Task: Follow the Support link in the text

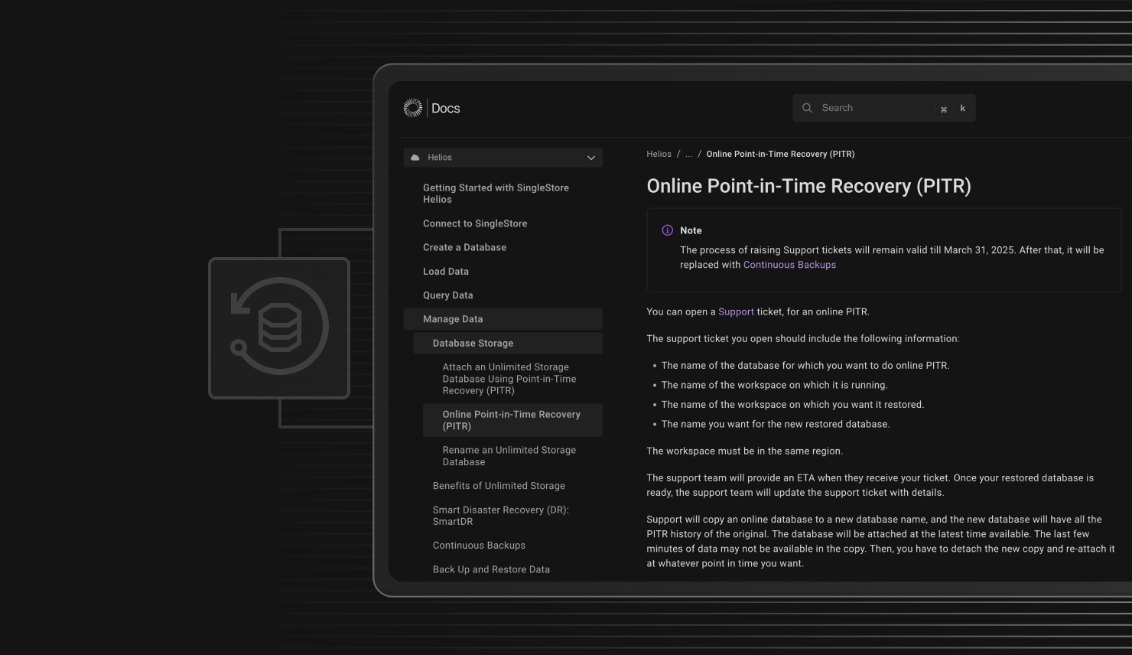Action: pyautogui.click(x=736, y=311)
